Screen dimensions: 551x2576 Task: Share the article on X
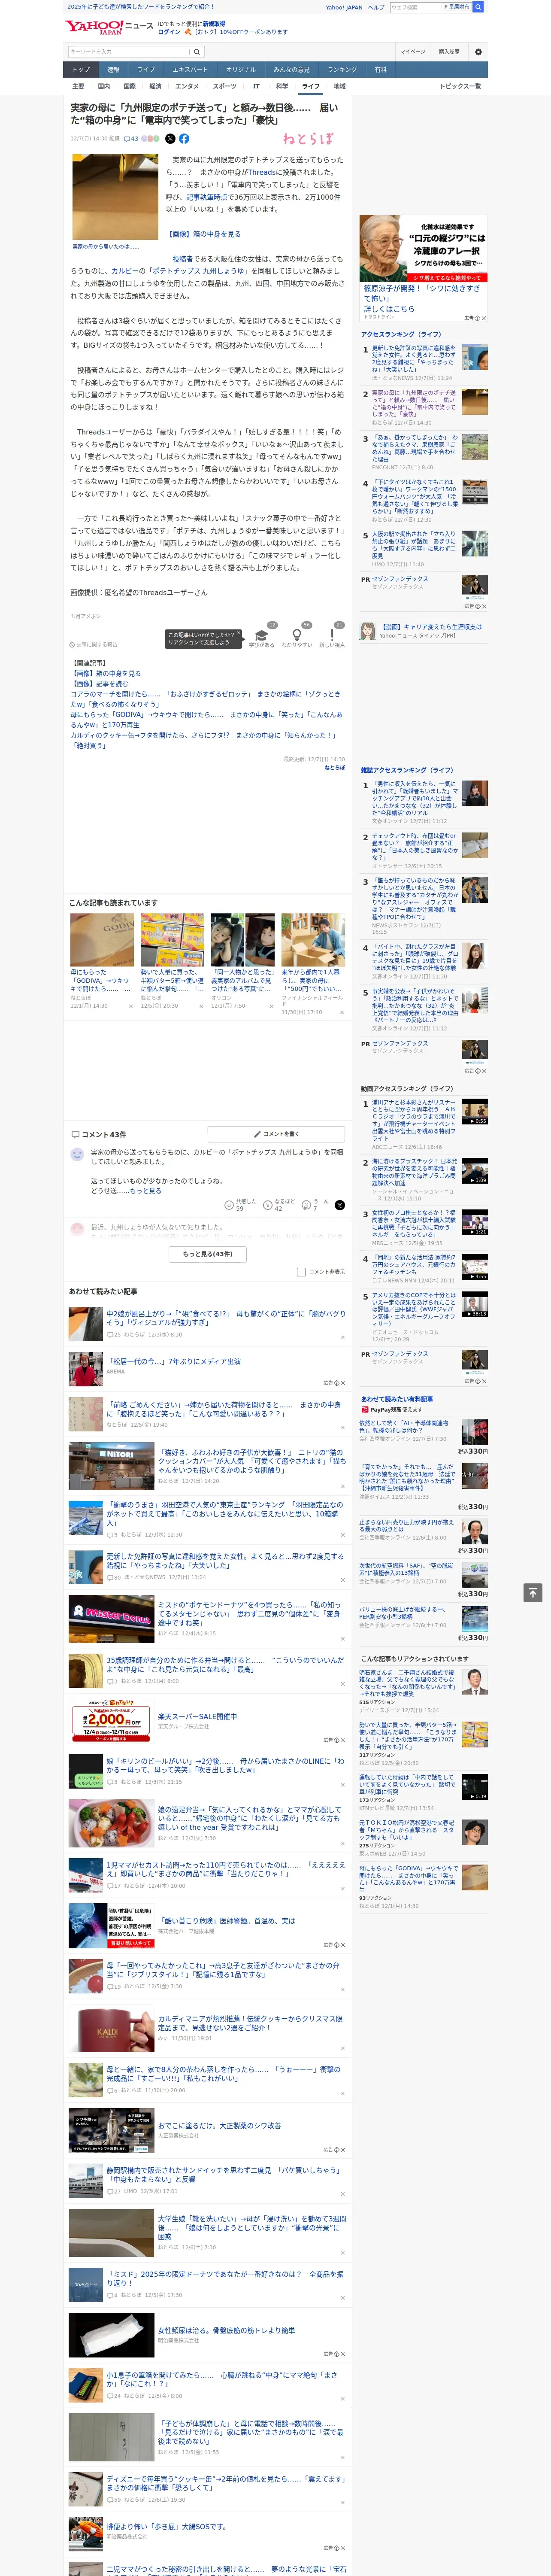pyautogui.click(x=170, y=139)
